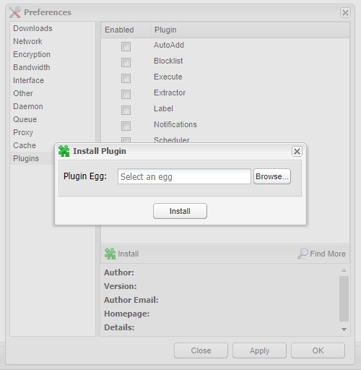Click scroll down arrow in plugin details
This screenshot has height=370, width=361.
[344, 330]
